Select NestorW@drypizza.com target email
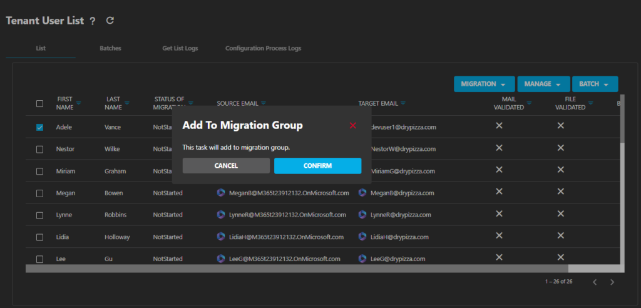The width and height of the screenshot is (641, 308). tap(403, 149)
